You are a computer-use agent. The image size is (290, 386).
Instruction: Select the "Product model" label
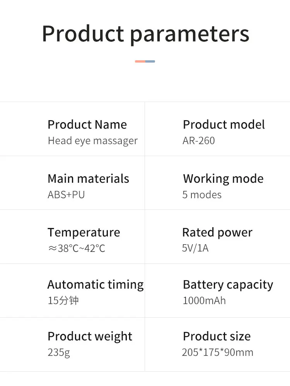tap(223, 124)
